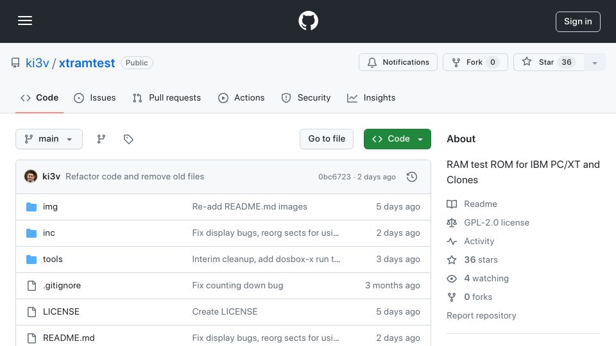Open the Insights tab
The height and width of the screenshot is (346, 616).
372,97
